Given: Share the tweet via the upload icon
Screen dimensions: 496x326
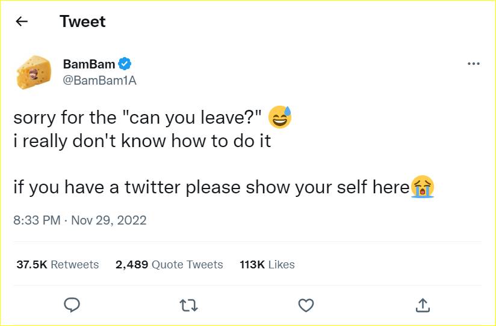Looking at the screenshot, I should [x=423, y=305].
